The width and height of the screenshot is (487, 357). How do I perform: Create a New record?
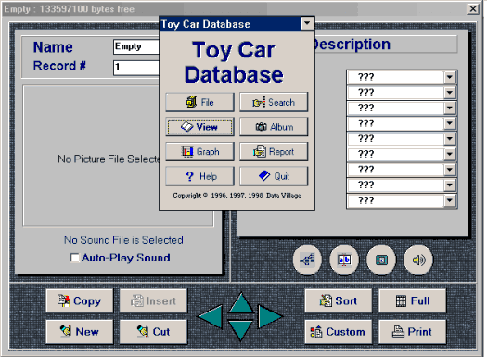click(x=80, y=332)
